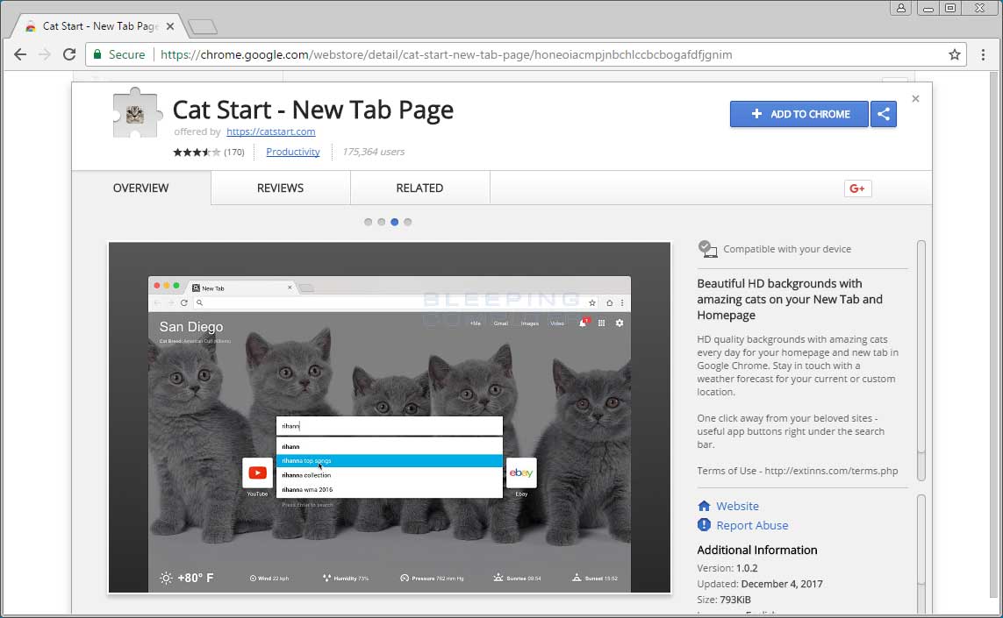Switch to the REVIEWS tab
The width and height of the screenshot is (1003, 618).
tap(280, 188)
